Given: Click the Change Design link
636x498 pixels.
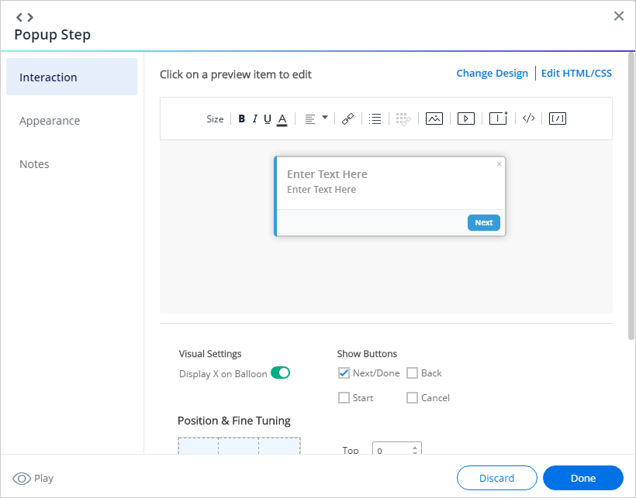Looking at the screenshot, I should point(492,74).
